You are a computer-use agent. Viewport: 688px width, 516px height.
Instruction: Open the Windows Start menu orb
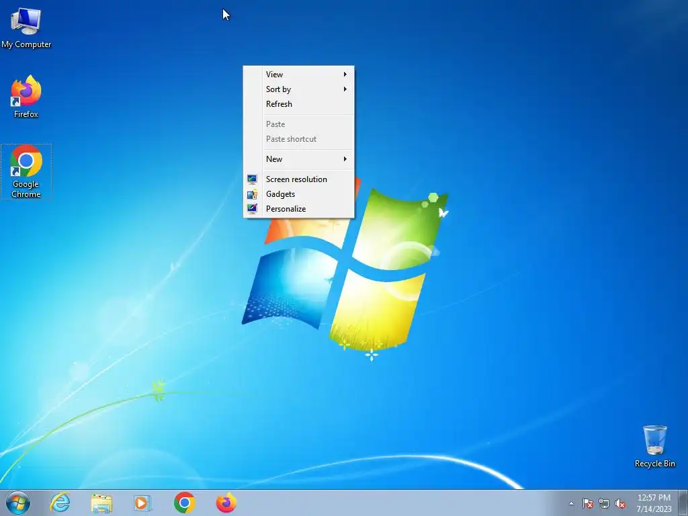coord(18,503)
